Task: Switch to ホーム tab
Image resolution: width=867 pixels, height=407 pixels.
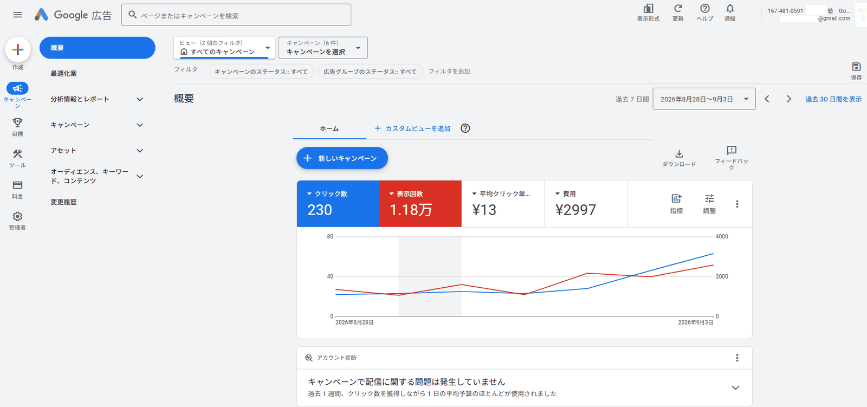Action: click(329, 128)
